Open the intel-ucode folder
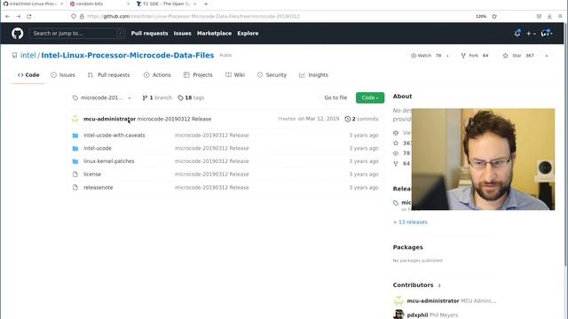This screenshot has height=319, width=568. pos(98,148)
